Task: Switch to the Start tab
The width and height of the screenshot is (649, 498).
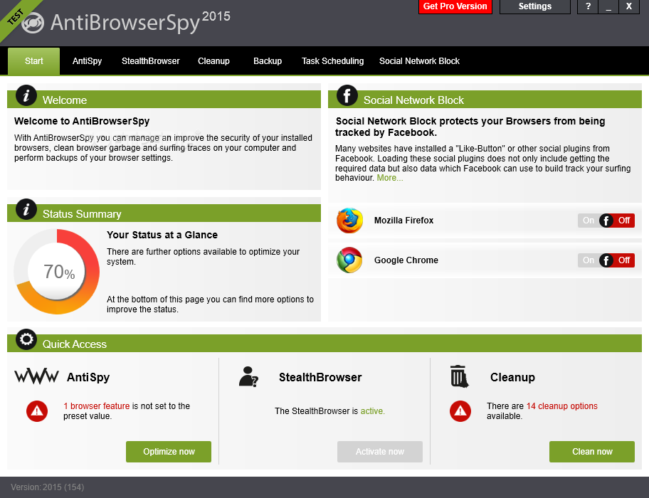Action: 34,61
